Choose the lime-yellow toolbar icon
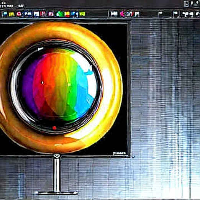The height and width of the screenshot is (200, 200). [82, 14]
